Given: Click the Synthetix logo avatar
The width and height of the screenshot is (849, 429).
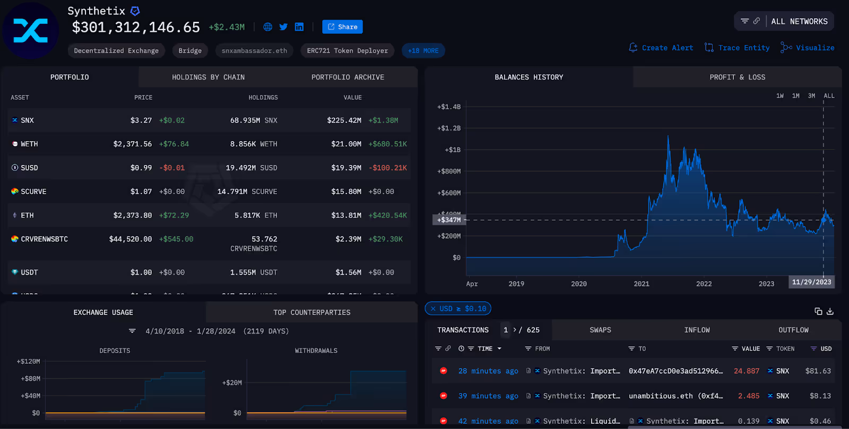Looking at the screenshot, I should pyautogui.click(x=31, y=31).
